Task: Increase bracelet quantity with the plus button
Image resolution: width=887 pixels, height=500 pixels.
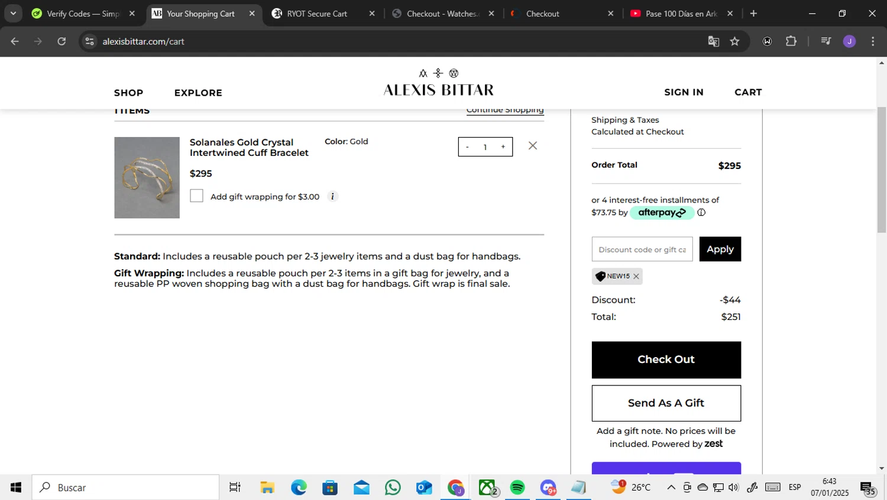Action: pyautogui.click(x=503, y=147)
